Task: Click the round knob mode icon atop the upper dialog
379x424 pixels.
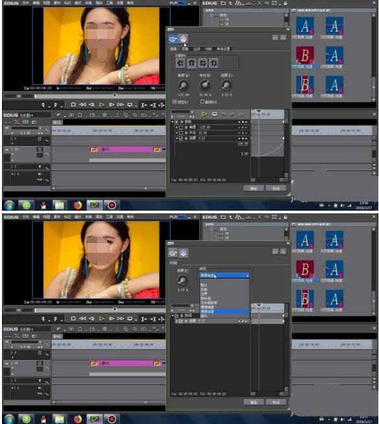Action: 183,39
